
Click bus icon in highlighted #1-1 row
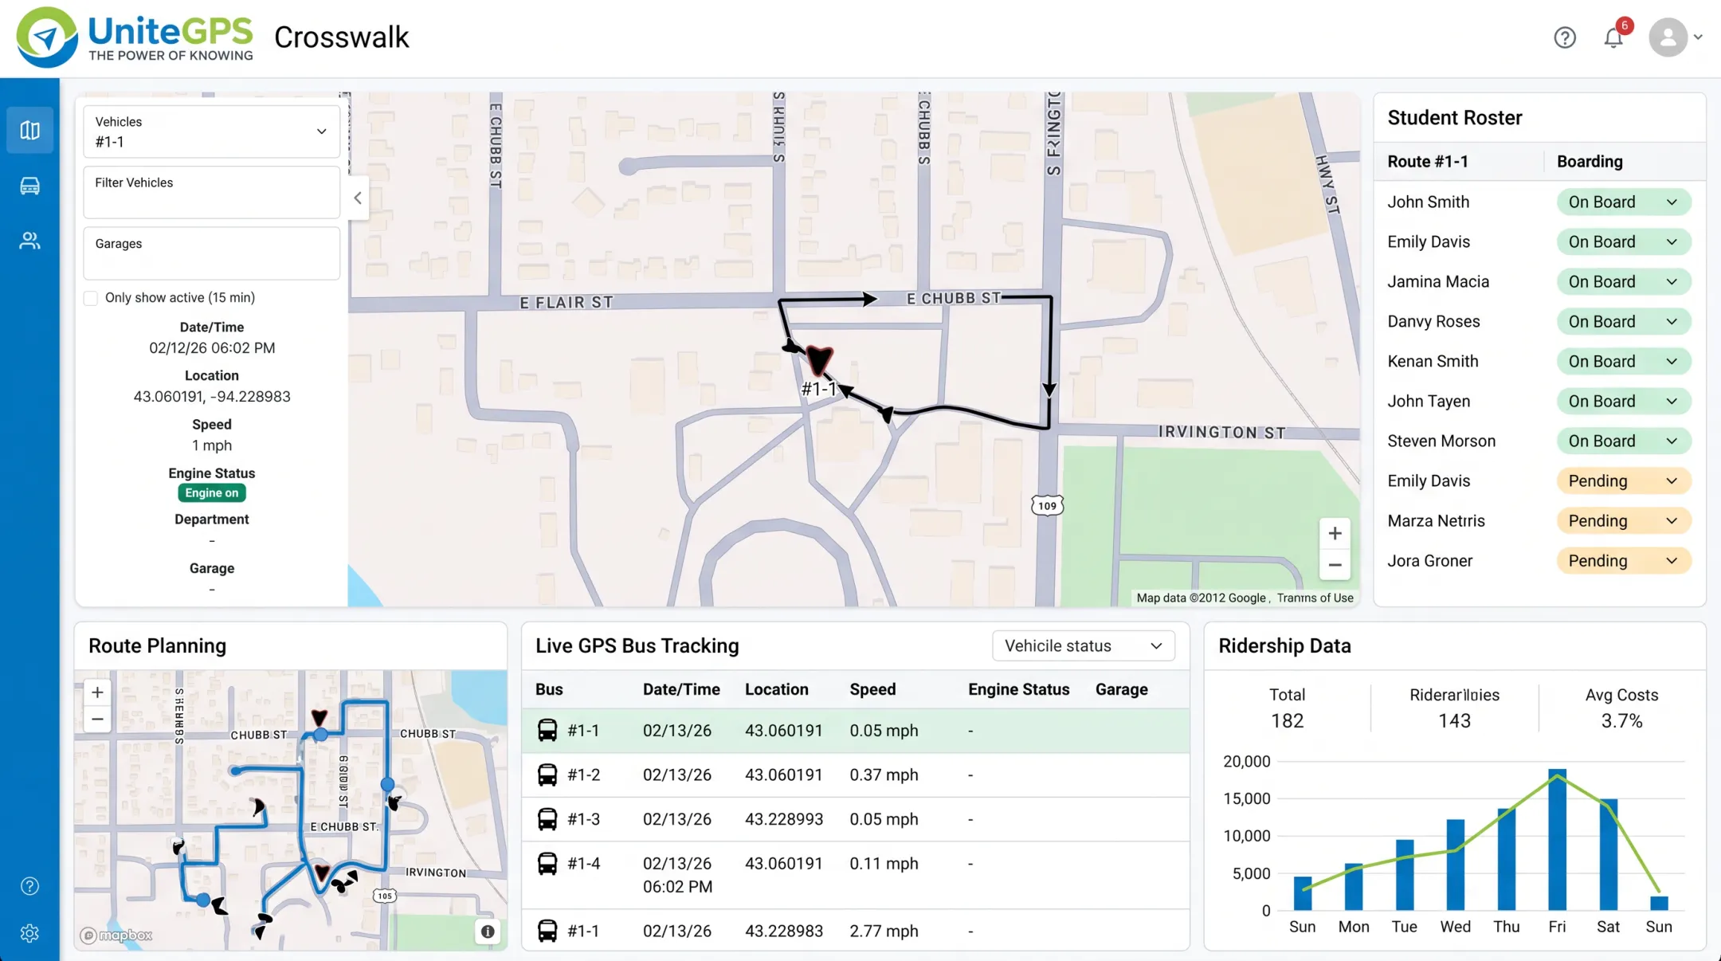click(547, 730)
